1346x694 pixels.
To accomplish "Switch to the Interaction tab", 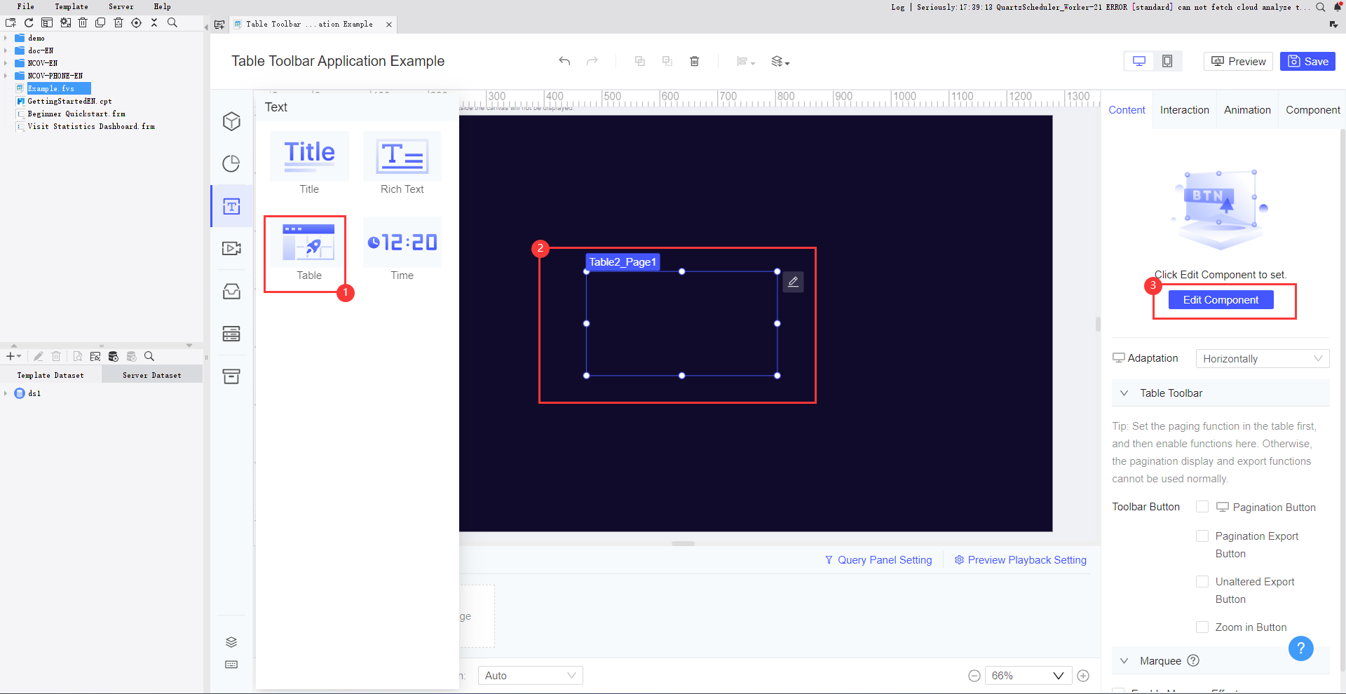I will pos(1184,109).
